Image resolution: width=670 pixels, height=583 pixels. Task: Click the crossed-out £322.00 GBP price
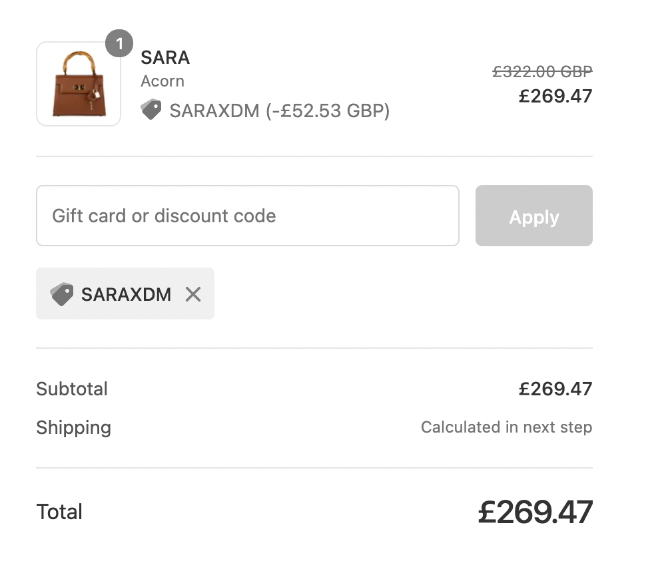[542, 71]
